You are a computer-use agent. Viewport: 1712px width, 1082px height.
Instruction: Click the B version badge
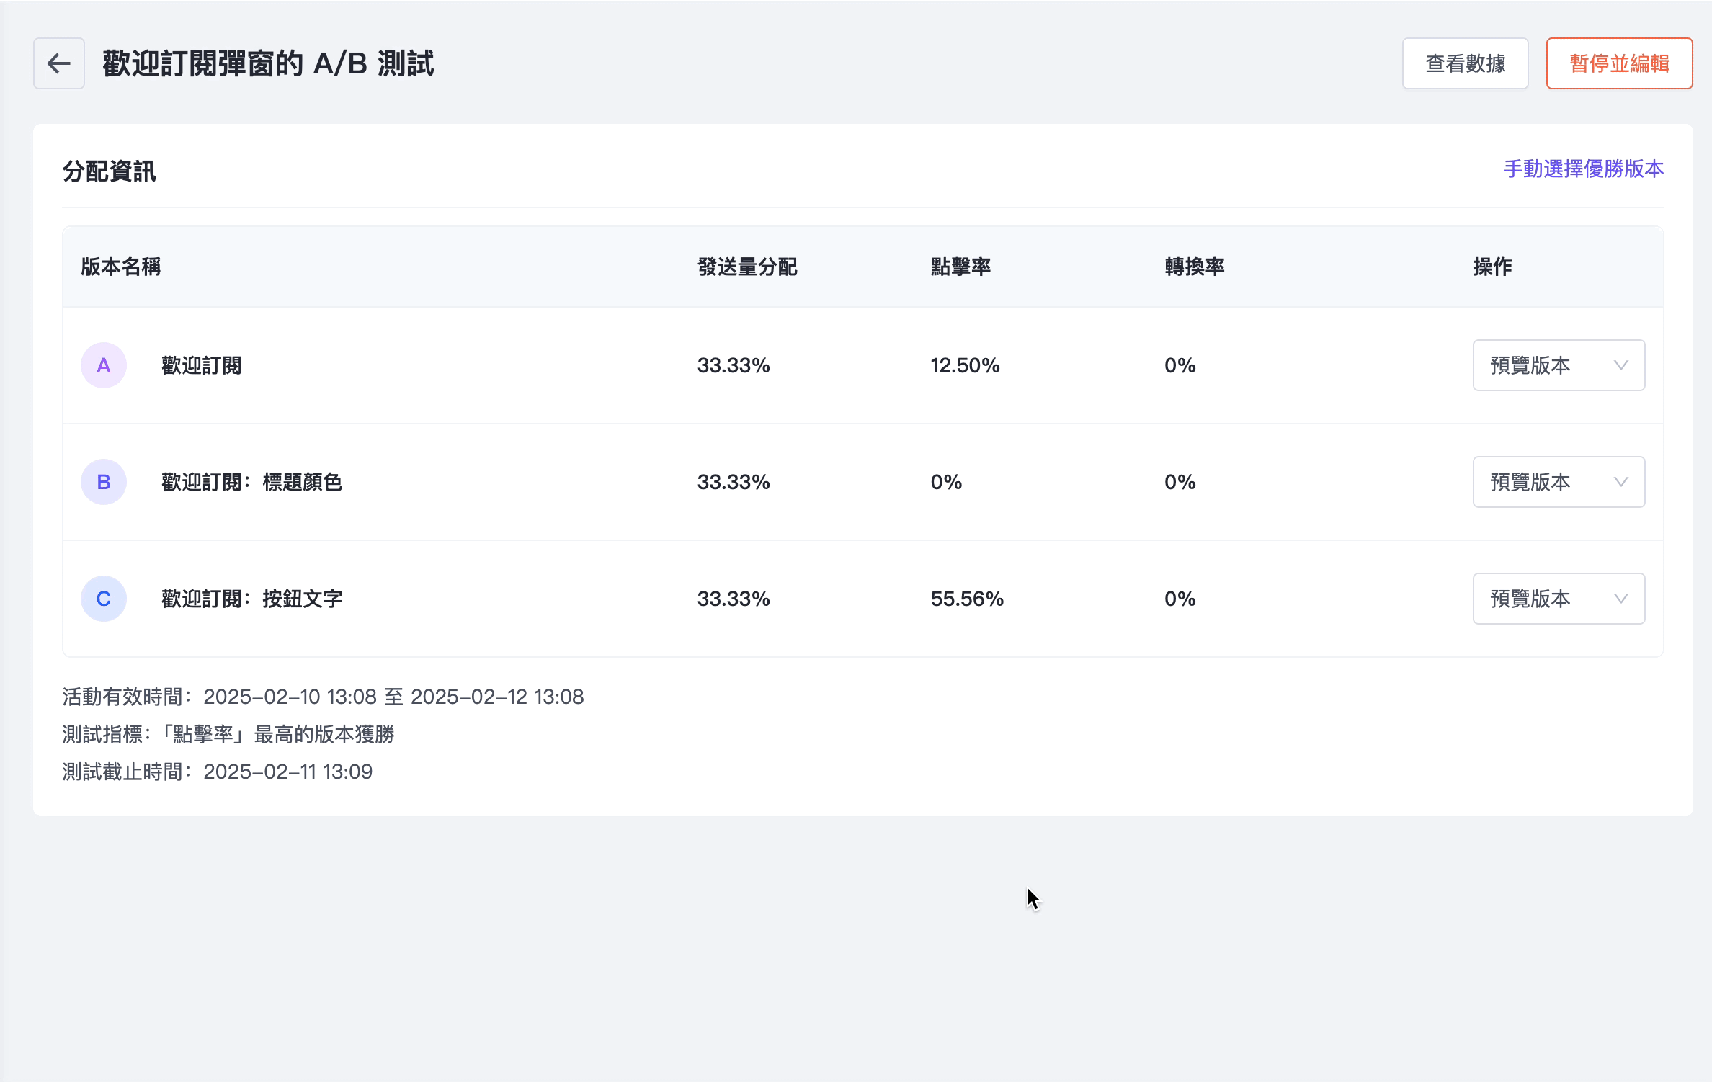click(x=104, y=482)
